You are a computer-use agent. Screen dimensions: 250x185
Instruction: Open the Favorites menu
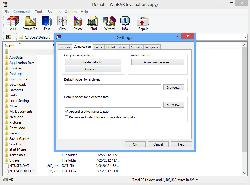click(54, 12)
